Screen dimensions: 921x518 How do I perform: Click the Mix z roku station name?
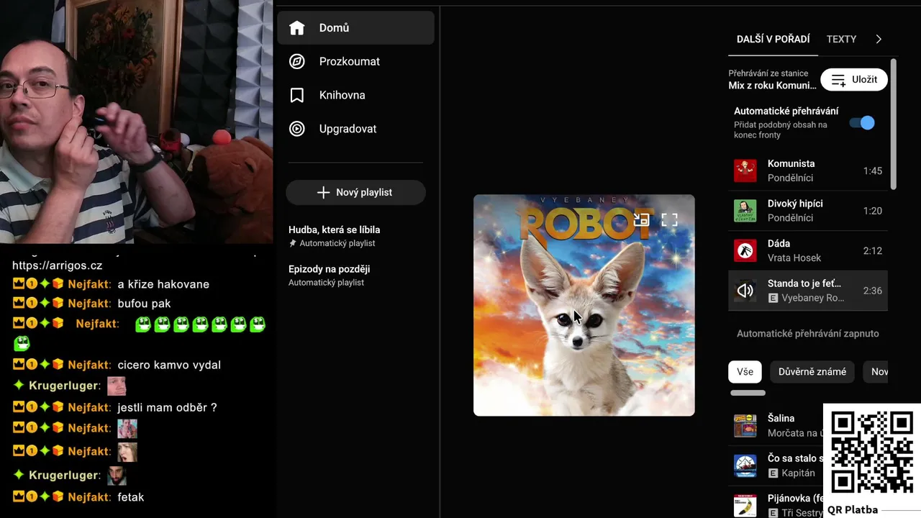click(773, 86)
